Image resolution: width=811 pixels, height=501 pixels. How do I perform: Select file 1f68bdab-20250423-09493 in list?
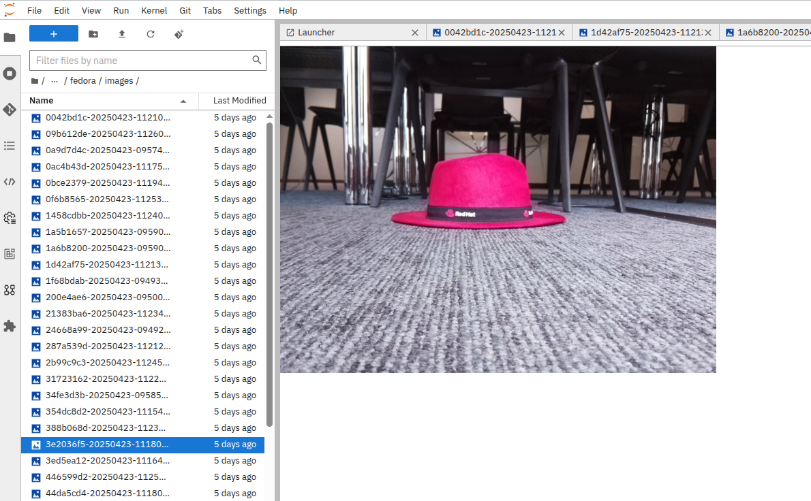click(x=108, y=281)
